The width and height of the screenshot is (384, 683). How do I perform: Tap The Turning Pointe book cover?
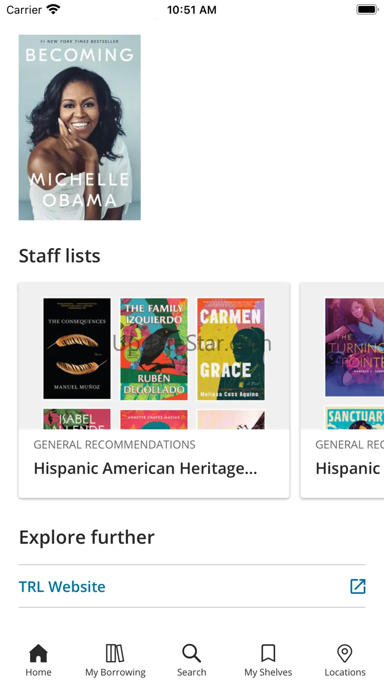coord(354,347)
